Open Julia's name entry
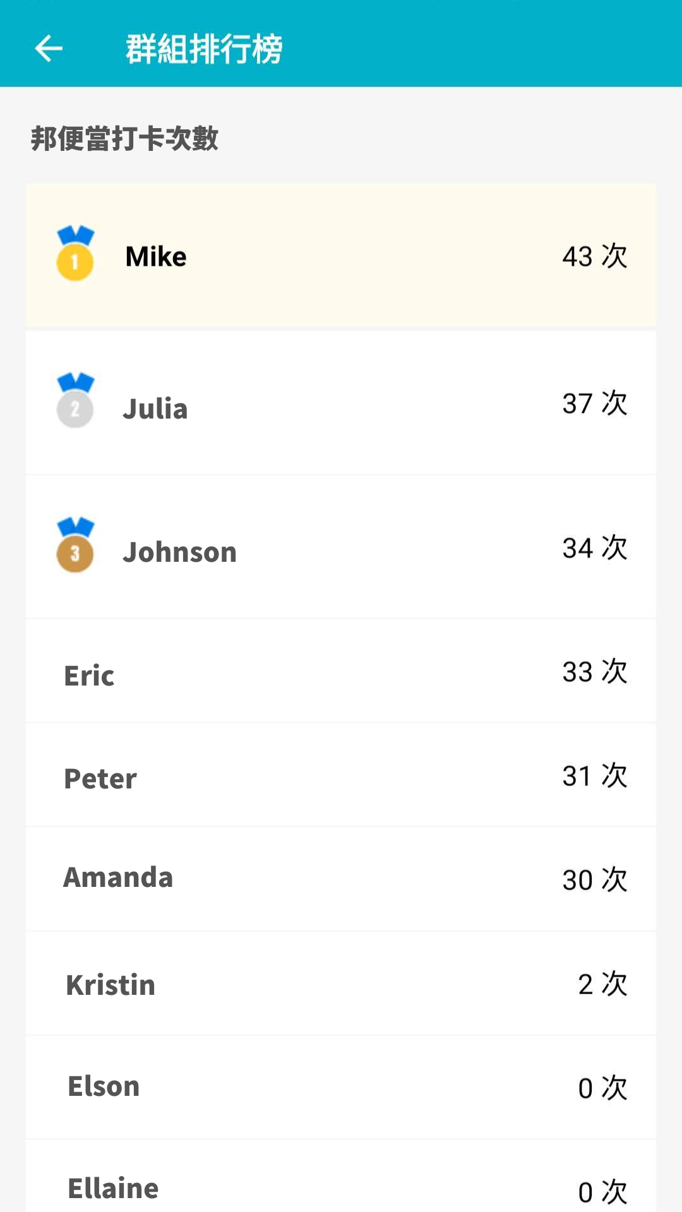682x1212 pixels. click(x=155, y=408)
